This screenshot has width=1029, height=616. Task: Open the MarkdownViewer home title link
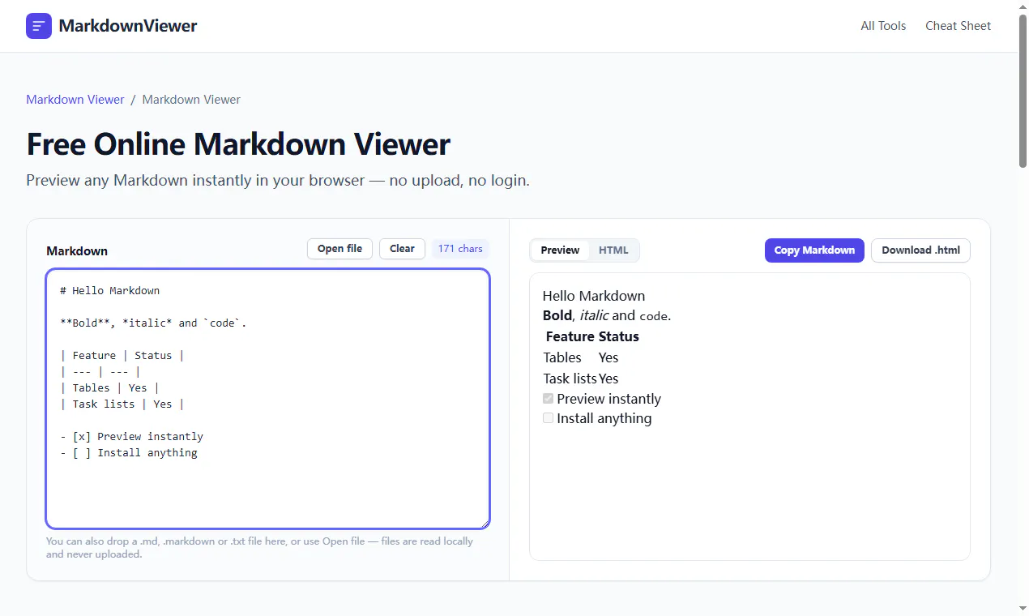coord(128,26)
